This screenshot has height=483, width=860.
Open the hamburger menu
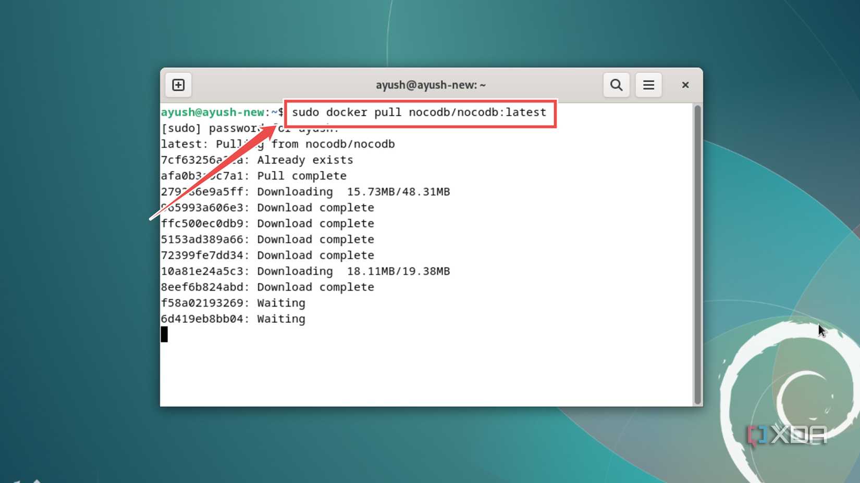click(x=648, y=84)
